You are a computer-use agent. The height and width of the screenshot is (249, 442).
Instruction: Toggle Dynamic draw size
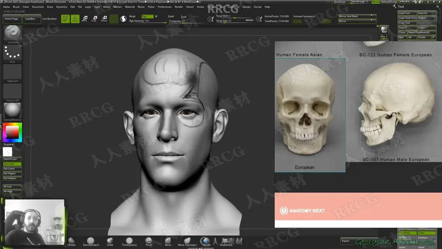[x=249, y=20]
